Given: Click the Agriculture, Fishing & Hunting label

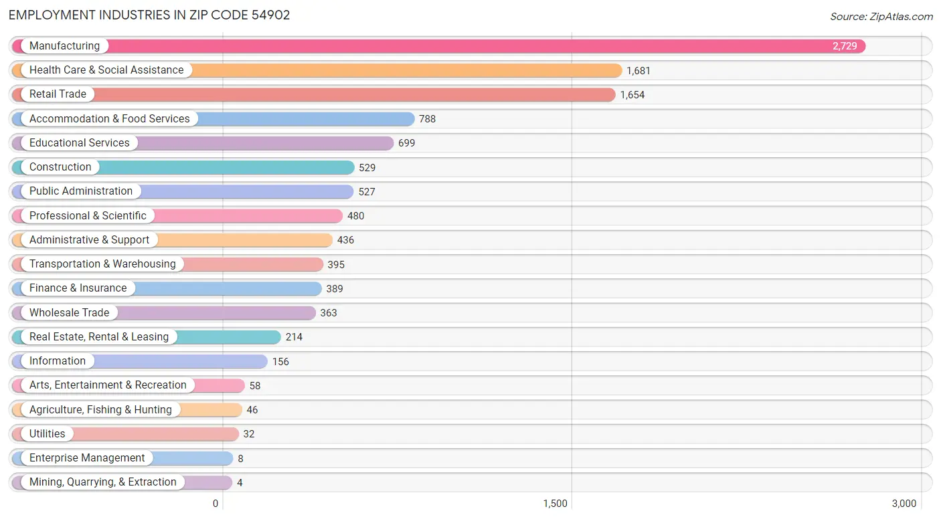Looking at the screenshot, I should 100,409.
